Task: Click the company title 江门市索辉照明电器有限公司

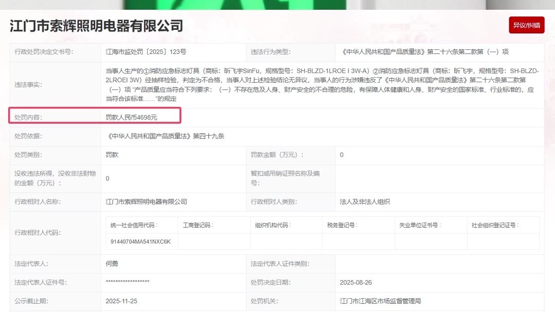Action: point(97,25)
